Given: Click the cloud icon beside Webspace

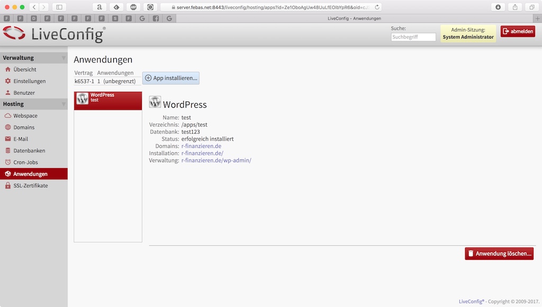Looking at the screenshot, I should pyautogui.click(x=8, y=116).
